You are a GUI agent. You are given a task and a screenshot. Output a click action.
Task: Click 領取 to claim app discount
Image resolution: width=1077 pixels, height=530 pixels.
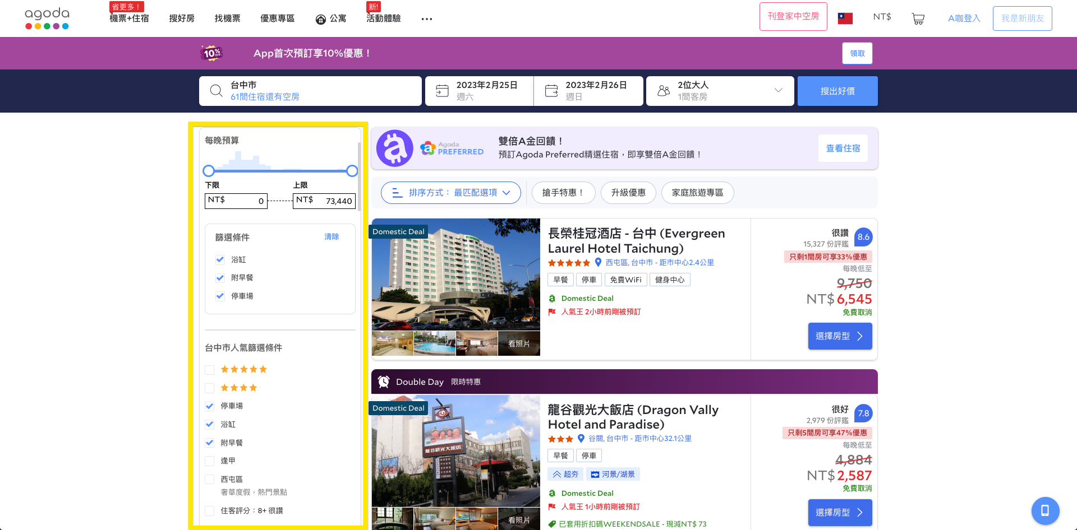[x=857, y=53]
